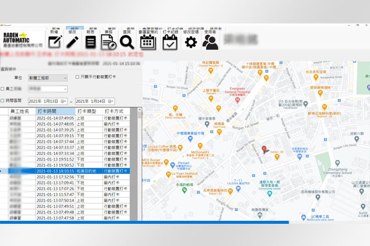370x246 pixels.
Task: Select row 2021-01-13 17:07:26
Action: click(65, 189)
